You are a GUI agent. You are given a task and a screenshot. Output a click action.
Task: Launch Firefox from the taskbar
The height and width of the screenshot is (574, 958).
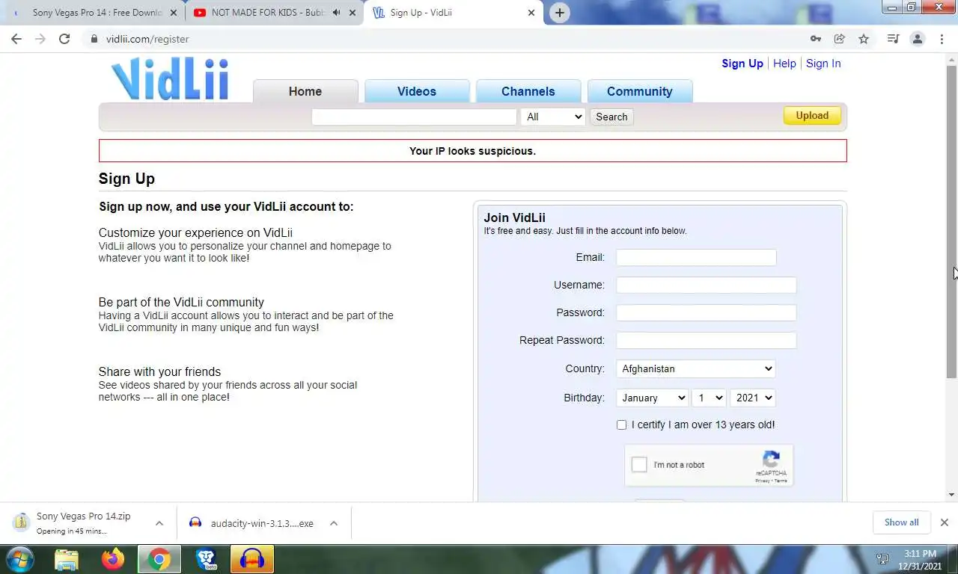point(113,559)
